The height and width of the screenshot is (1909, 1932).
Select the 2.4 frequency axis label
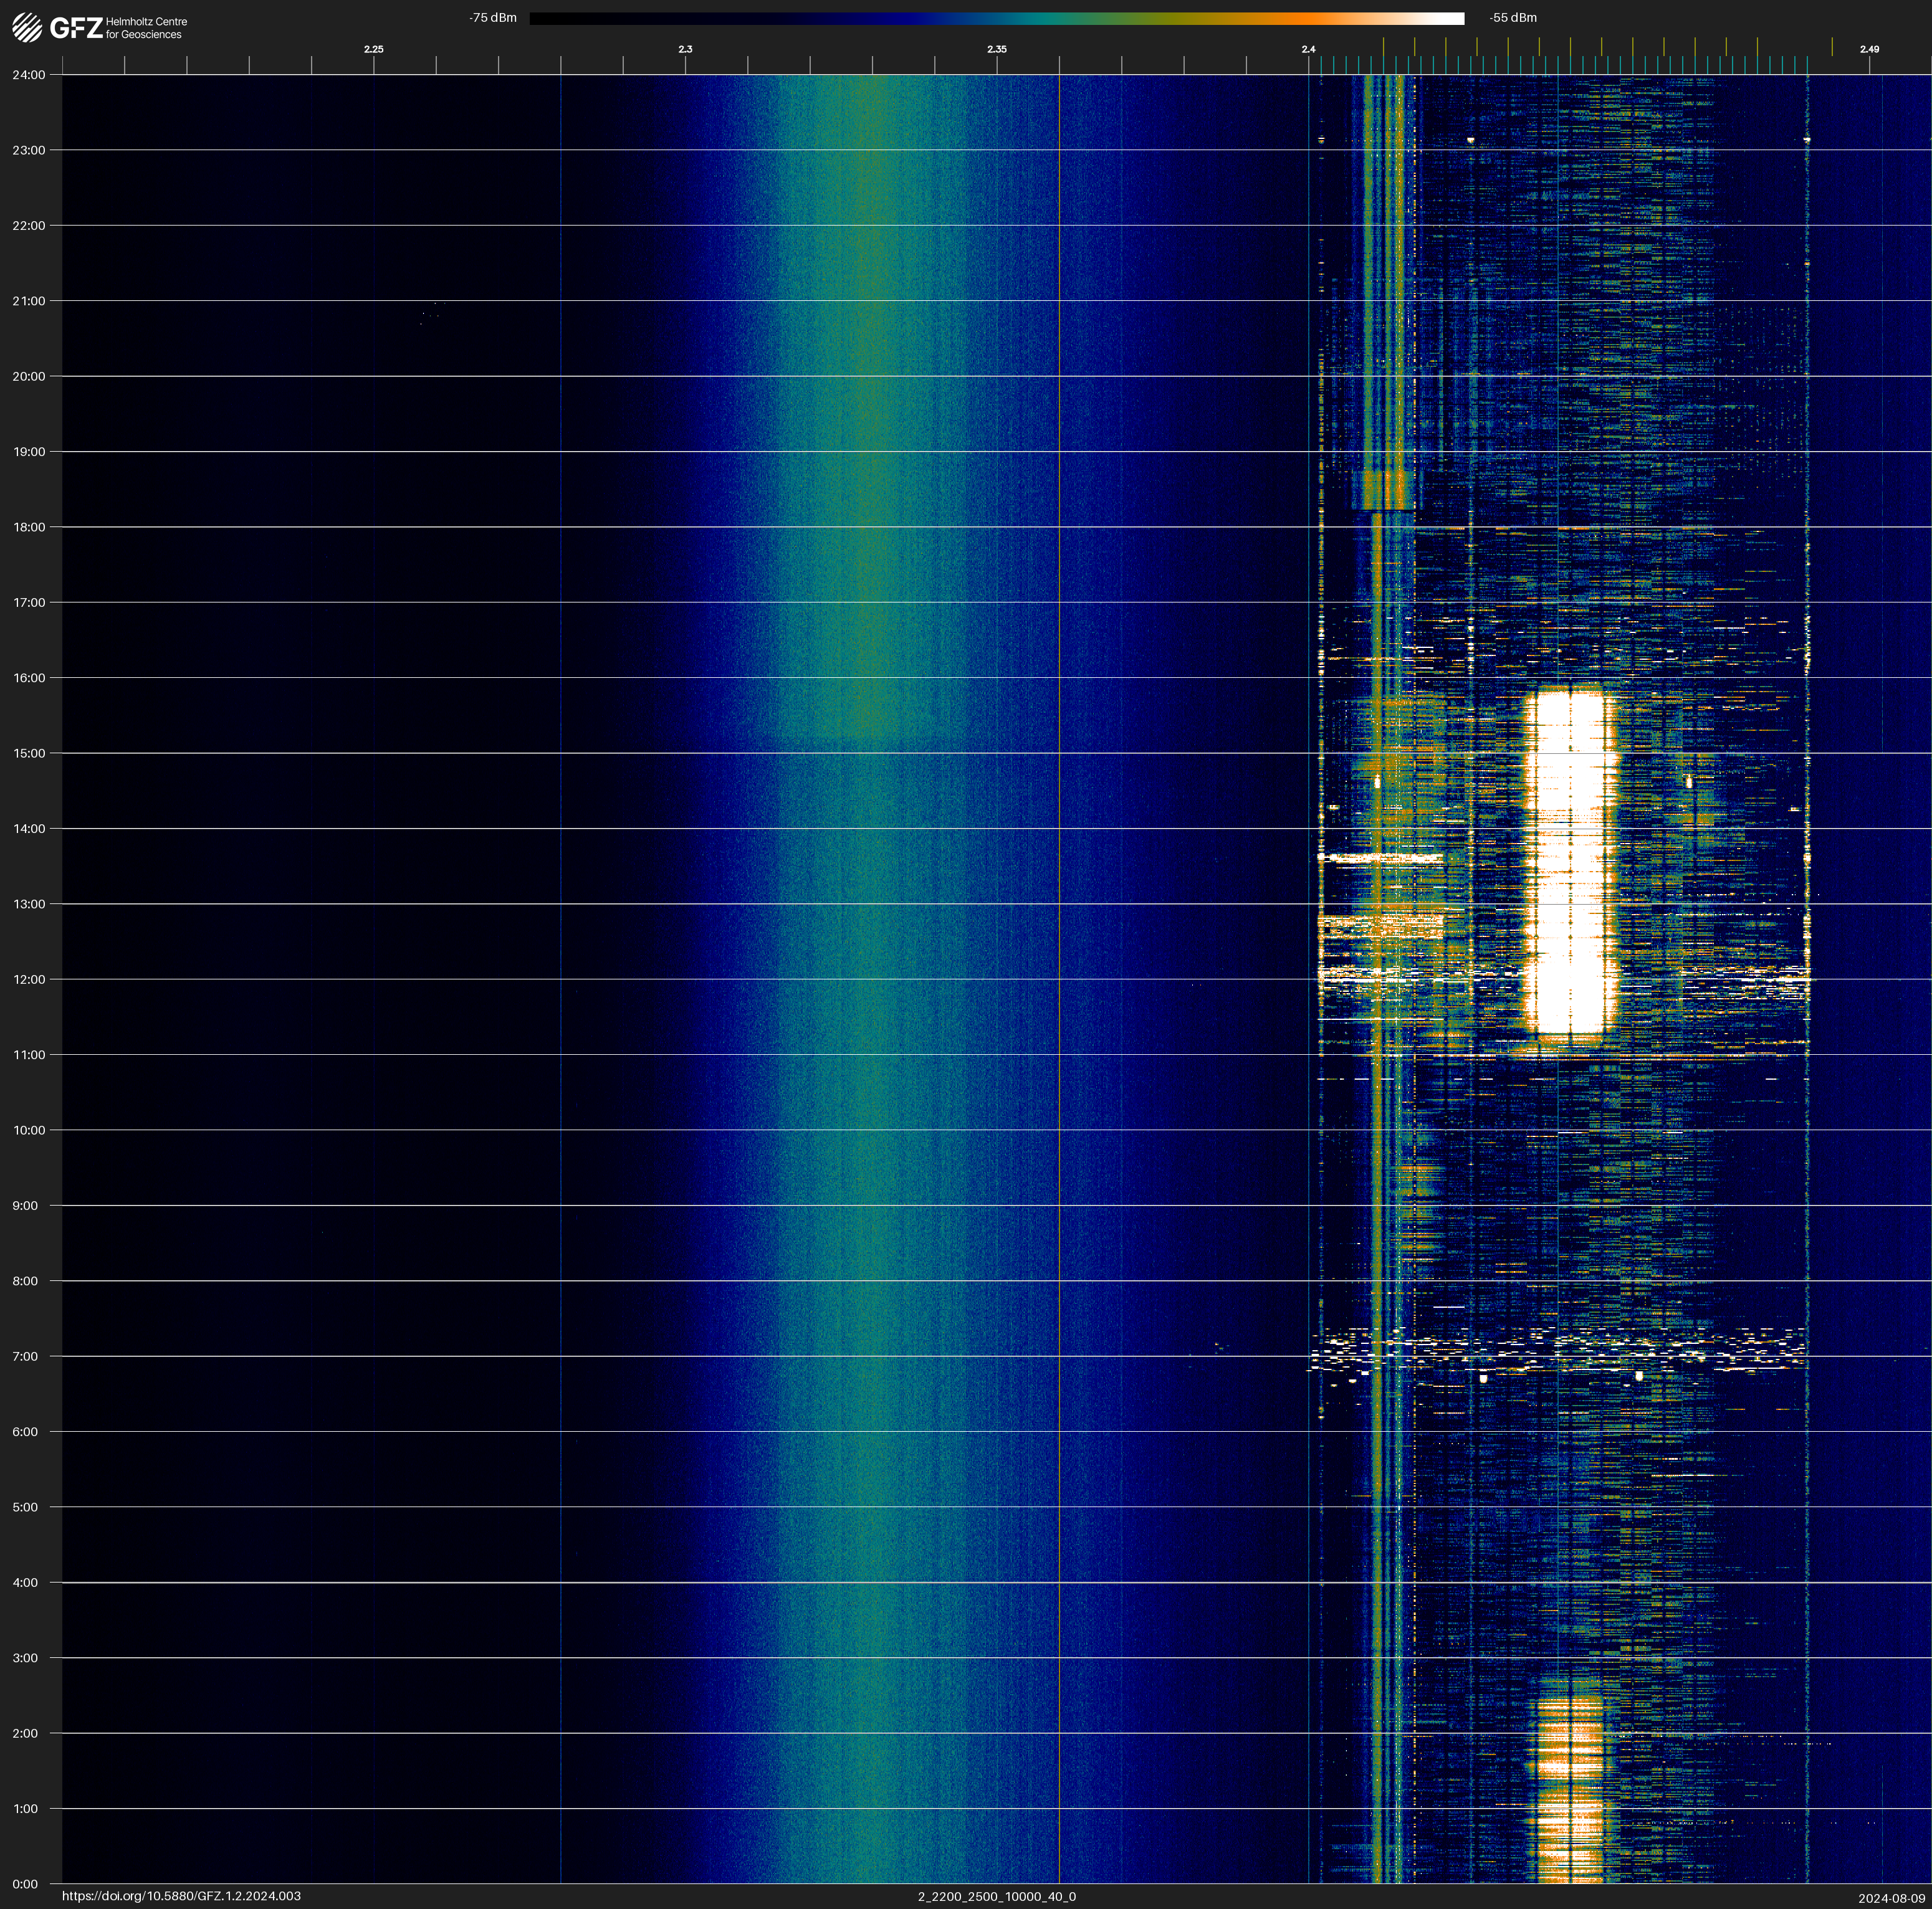tap(1308, 49)
